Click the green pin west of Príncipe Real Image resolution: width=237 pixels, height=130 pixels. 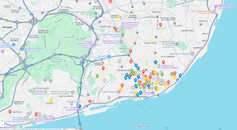[x=97, y=76]
